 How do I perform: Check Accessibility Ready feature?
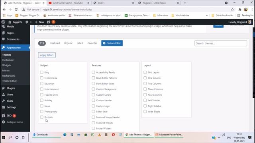93,72
